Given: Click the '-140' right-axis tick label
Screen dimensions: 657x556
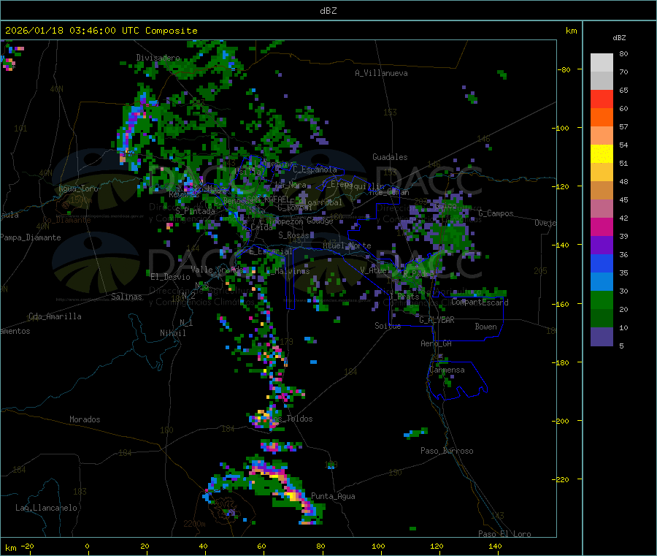Looking at the screenshot, I should pyautogui.click(x=561, y=245).
